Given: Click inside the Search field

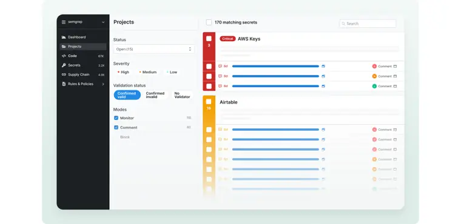Looking at the screenshot, I should click(368, 24).
